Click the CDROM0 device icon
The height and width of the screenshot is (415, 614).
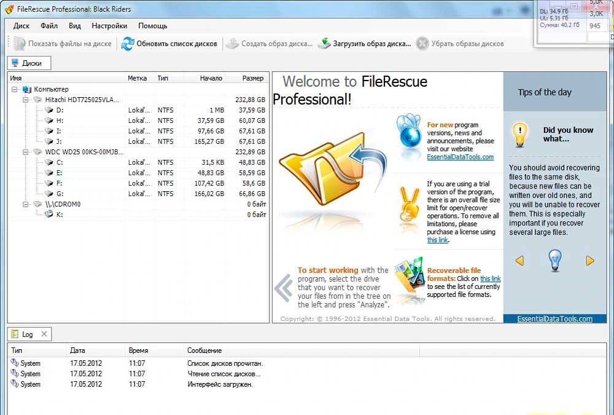(x=37, y=204)
